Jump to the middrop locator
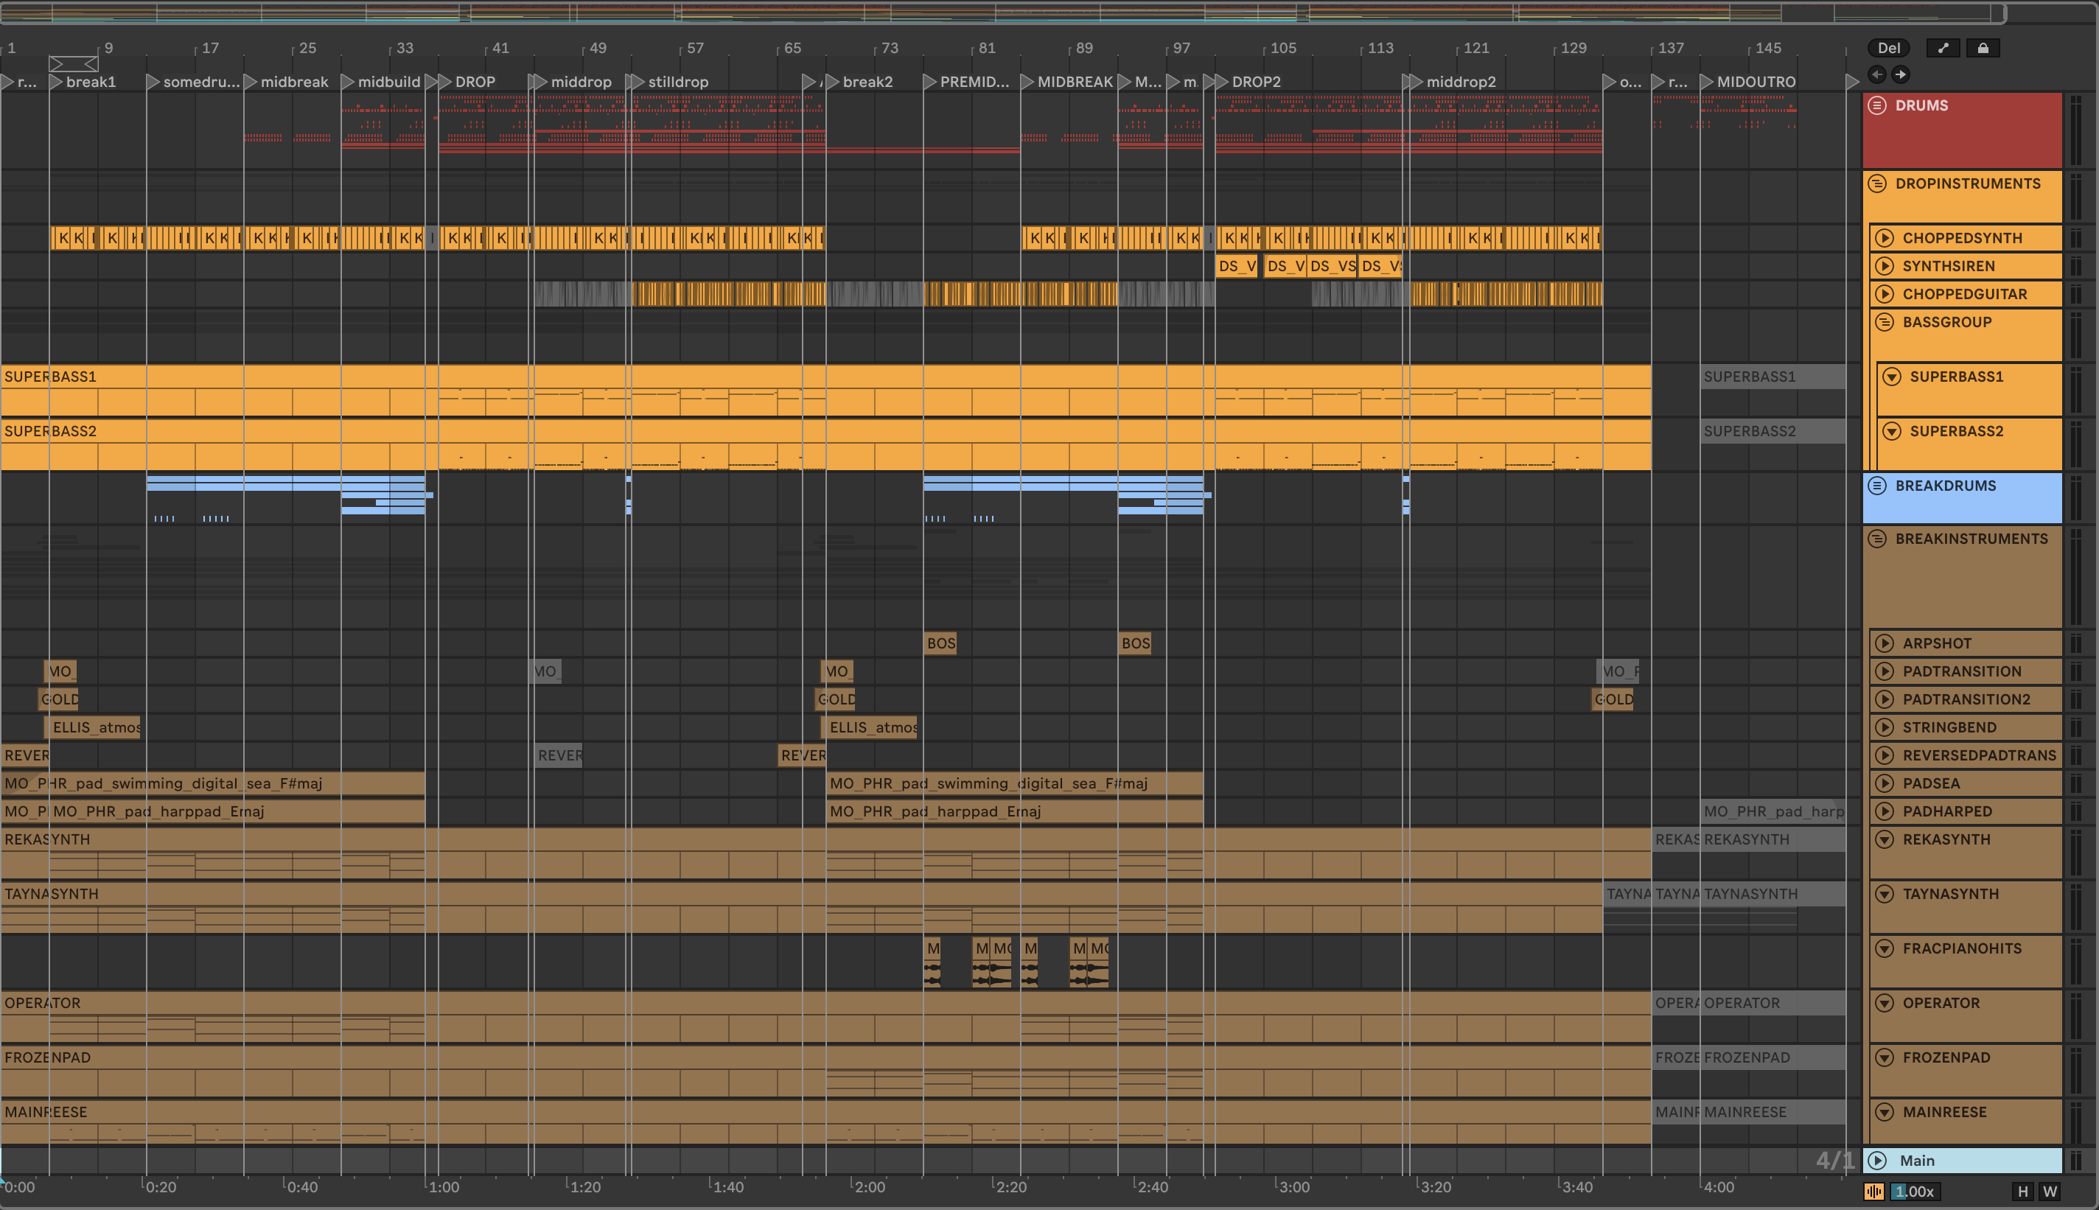Viewport: 2099px width, 1210px height. (x=572, y=83)
